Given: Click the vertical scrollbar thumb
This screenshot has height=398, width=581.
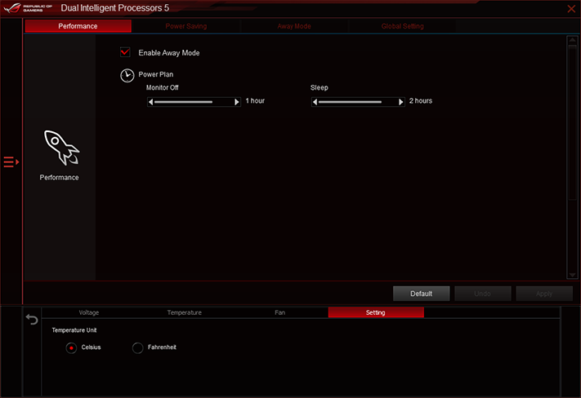Looking at the screenshot, I should [573, 122].
